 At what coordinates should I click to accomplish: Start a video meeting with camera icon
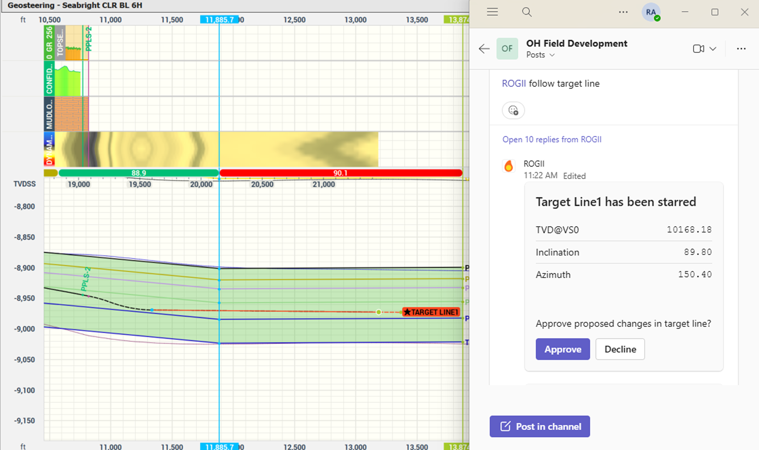[x=698, y=49]
